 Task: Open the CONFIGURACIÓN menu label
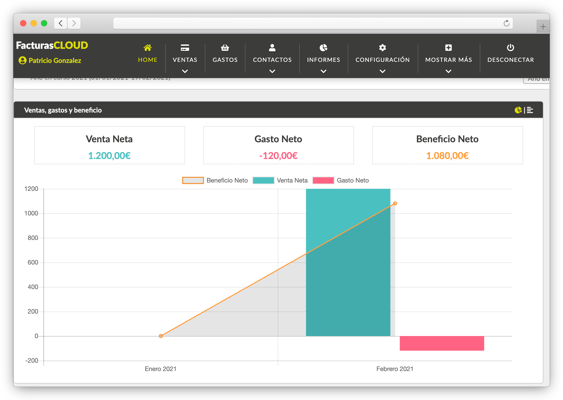pyautogui.click(x=382, y=60)
